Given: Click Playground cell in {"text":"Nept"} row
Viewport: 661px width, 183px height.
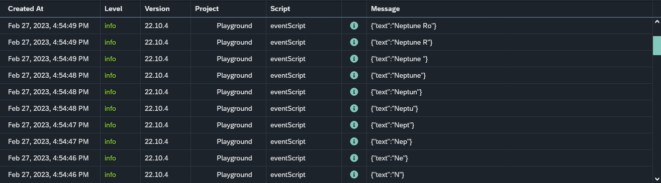Looking at the screenshot, I should pos(234,125).
